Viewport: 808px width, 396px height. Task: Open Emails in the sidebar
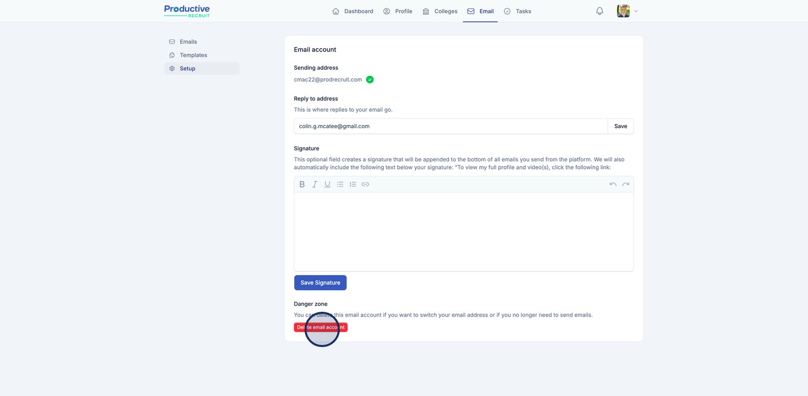202,42
